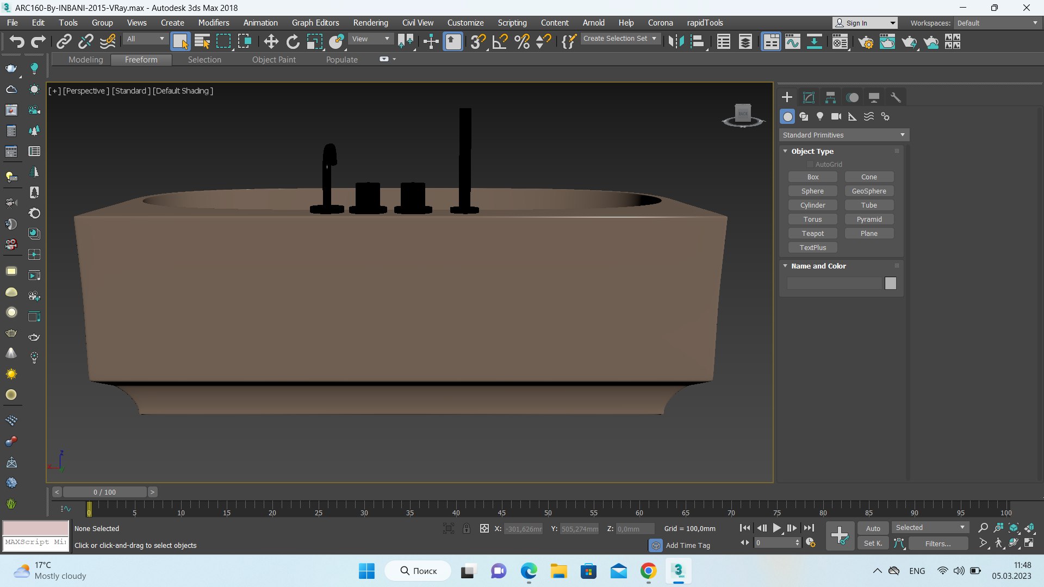This screenshot has height=587, width=1044.
Task: Toggle Angle Snap
Action: pos(500,42)
